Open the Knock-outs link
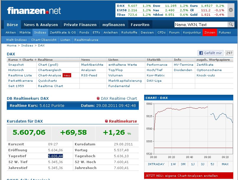 point(206,75)
